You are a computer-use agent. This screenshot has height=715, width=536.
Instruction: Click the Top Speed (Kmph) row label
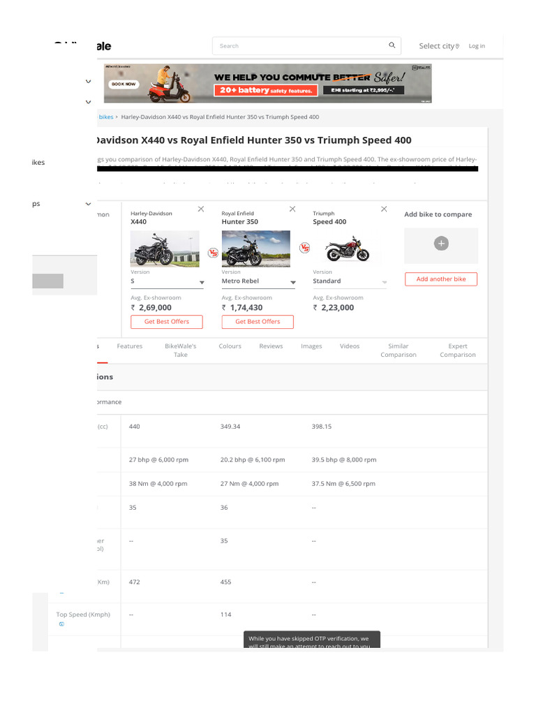pyautogui.click(x=83, y=614)
